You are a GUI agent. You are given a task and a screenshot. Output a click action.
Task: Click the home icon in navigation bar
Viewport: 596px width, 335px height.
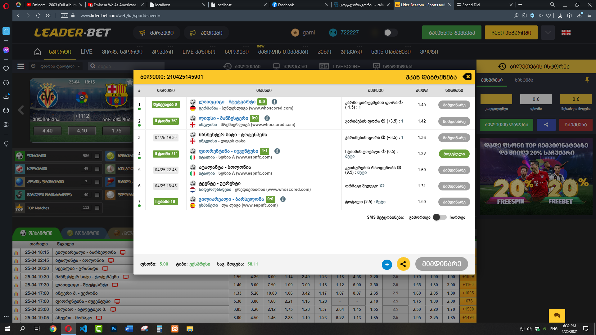tap(38, 52)
